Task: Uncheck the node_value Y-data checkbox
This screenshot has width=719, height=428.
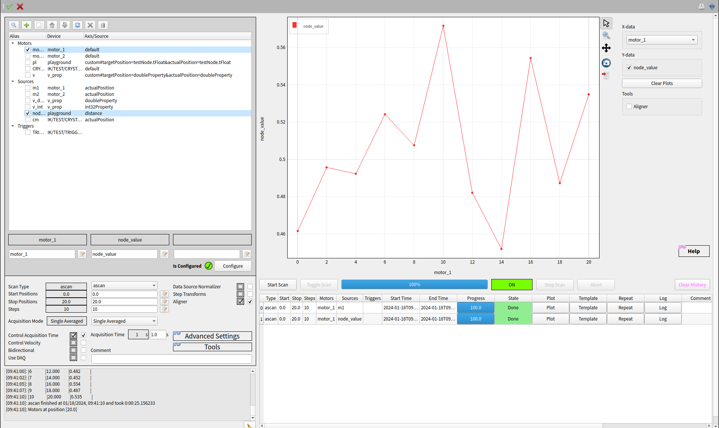Action: 629,68
